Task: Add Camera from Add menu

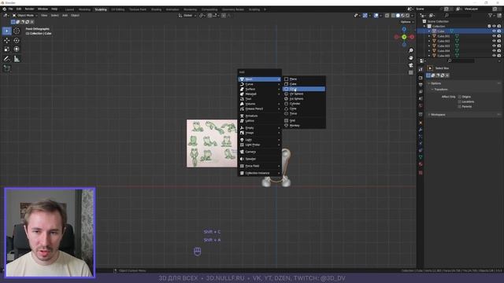Action: 259,152
